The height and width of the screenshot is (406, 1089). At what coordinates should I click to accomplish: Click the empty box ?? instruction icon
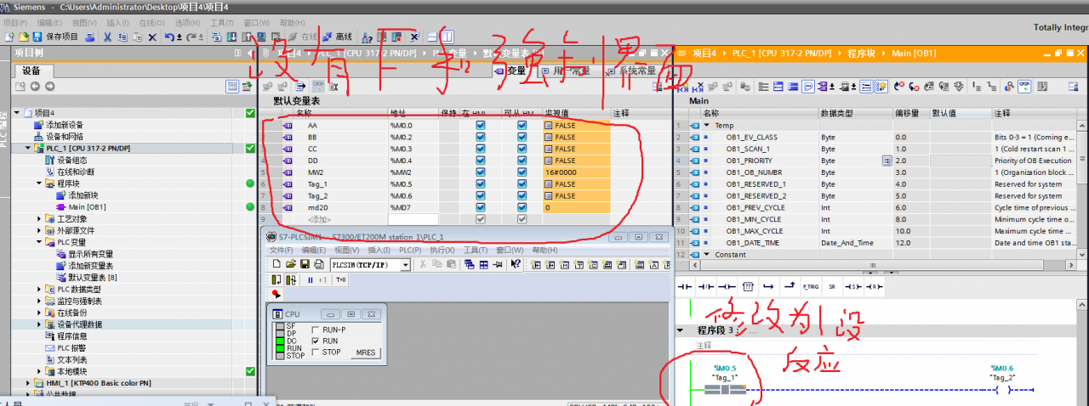749,286
